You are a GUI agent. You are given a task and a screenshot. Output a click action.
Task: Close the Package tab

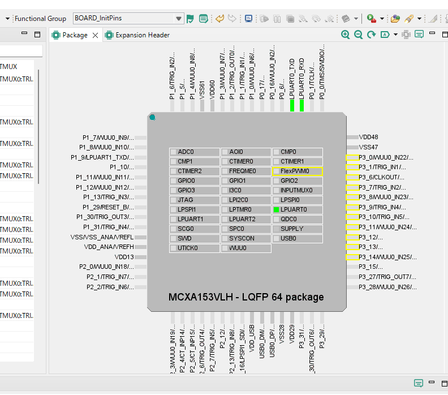[95, 35]
